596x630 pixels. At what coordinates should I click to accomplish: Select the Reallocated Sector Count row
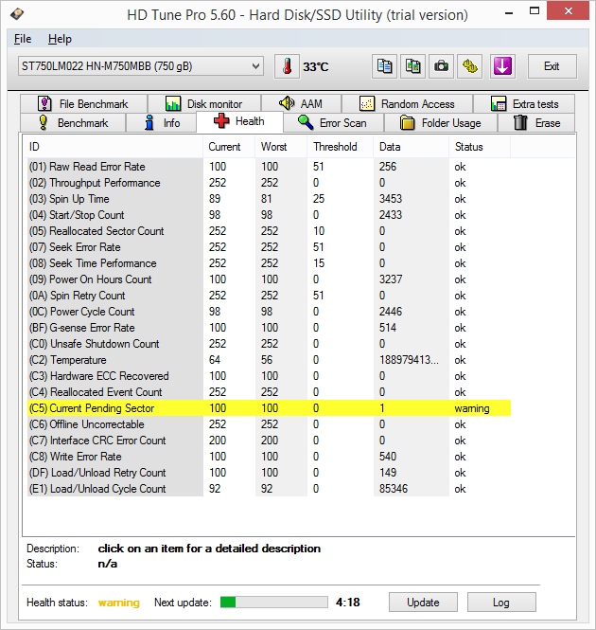tap(269, 231)
